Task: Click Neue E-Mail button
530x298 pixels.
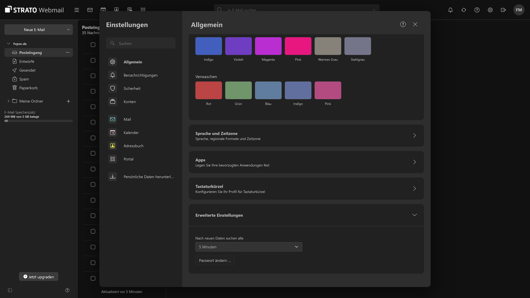Action: point(34,30)
